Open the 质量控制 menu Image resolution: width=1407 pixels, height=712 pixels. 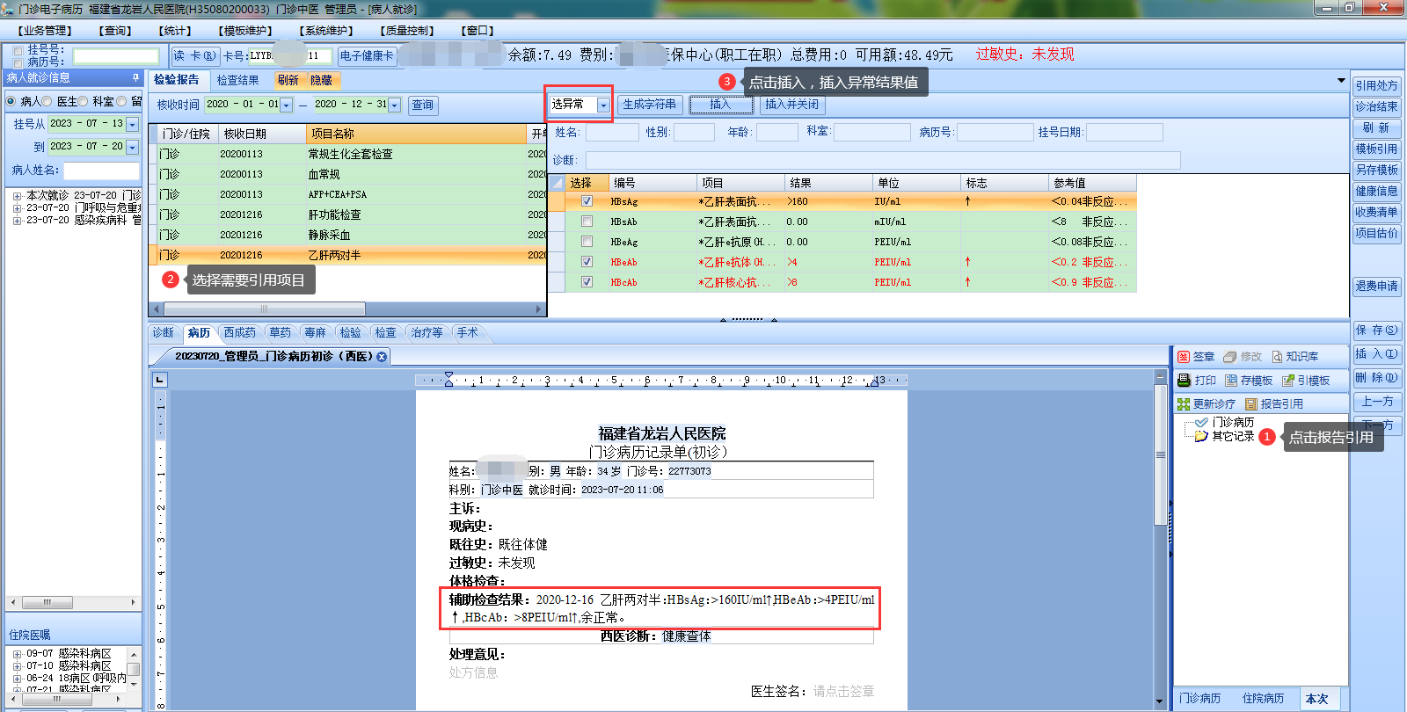pyautogui.click(x=407, y=31)
